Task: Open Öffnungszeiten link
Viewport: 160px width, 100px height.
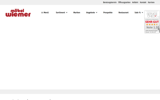Action: click(x=124, y=2)
